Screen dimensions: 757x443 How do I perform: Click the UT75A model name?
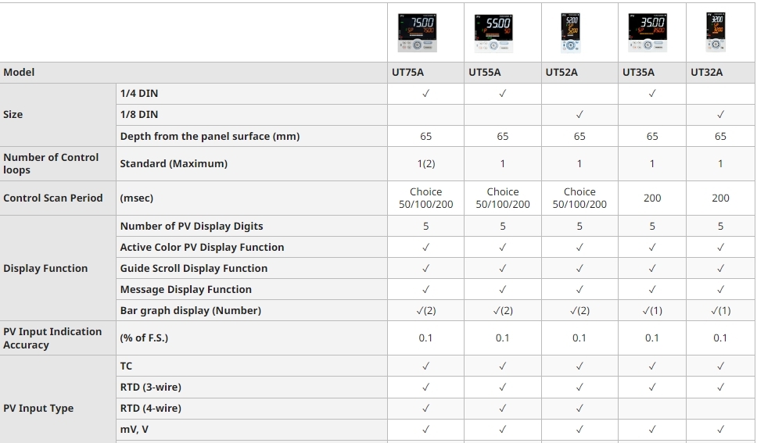(407, 73)
